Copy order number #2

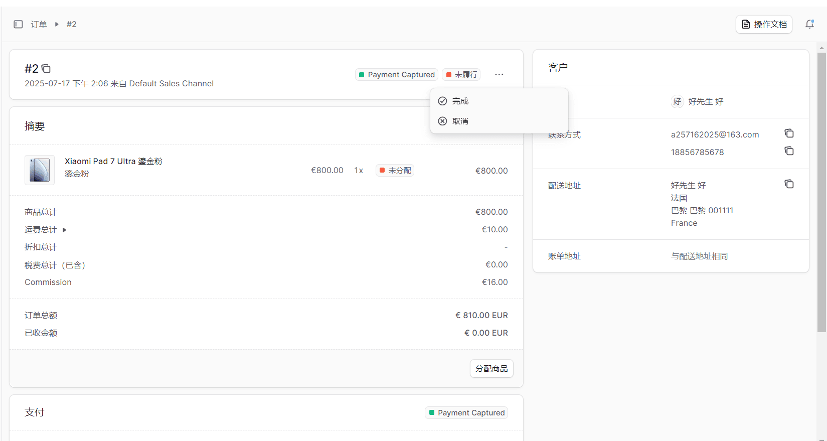46,68
